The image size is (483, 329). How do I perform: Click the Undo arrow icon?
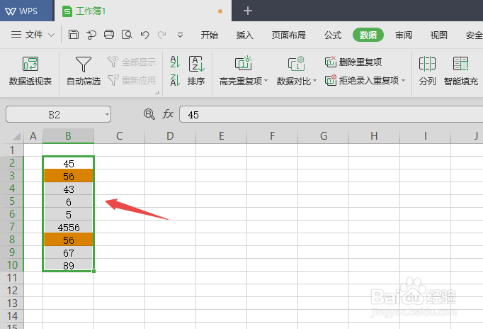[x=144, y=35]
